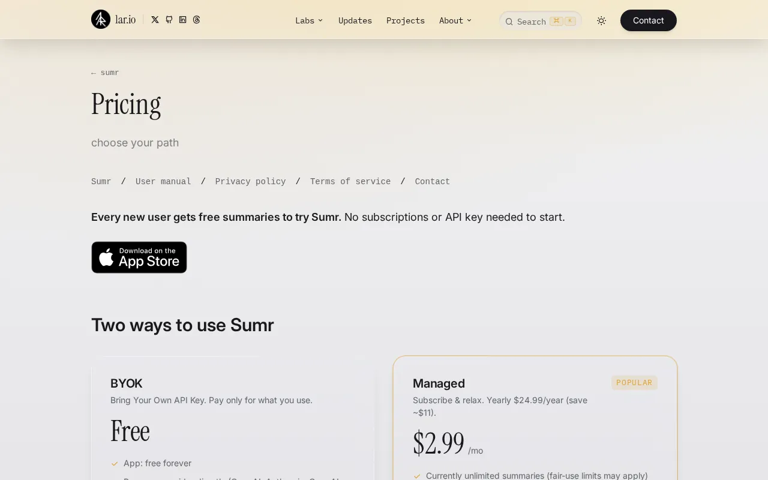Image resolution: width=768 pixels, height=480 pixels.
Task: Click the 'Free' price on BYOK card
Action: pyautogui.click(x=130, y=431)
